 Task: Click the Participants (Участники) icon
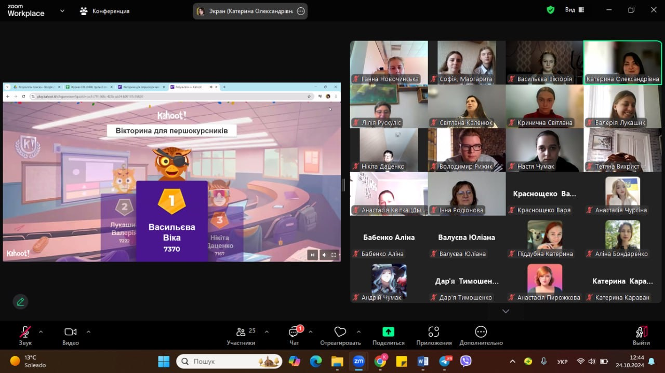tap(241, 332)
